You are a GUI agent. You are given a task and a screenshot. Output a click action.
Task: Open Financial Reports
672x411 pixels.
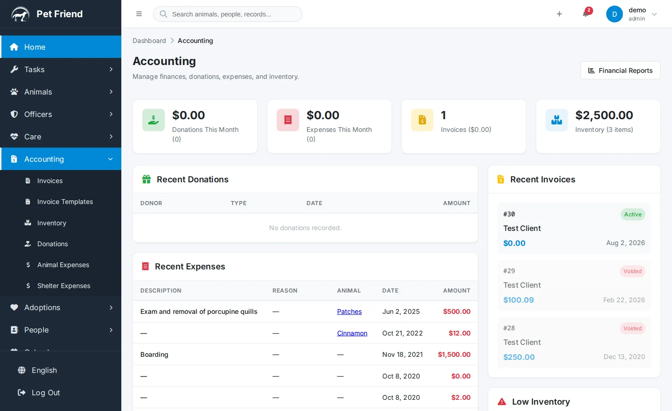click(620, 70)
